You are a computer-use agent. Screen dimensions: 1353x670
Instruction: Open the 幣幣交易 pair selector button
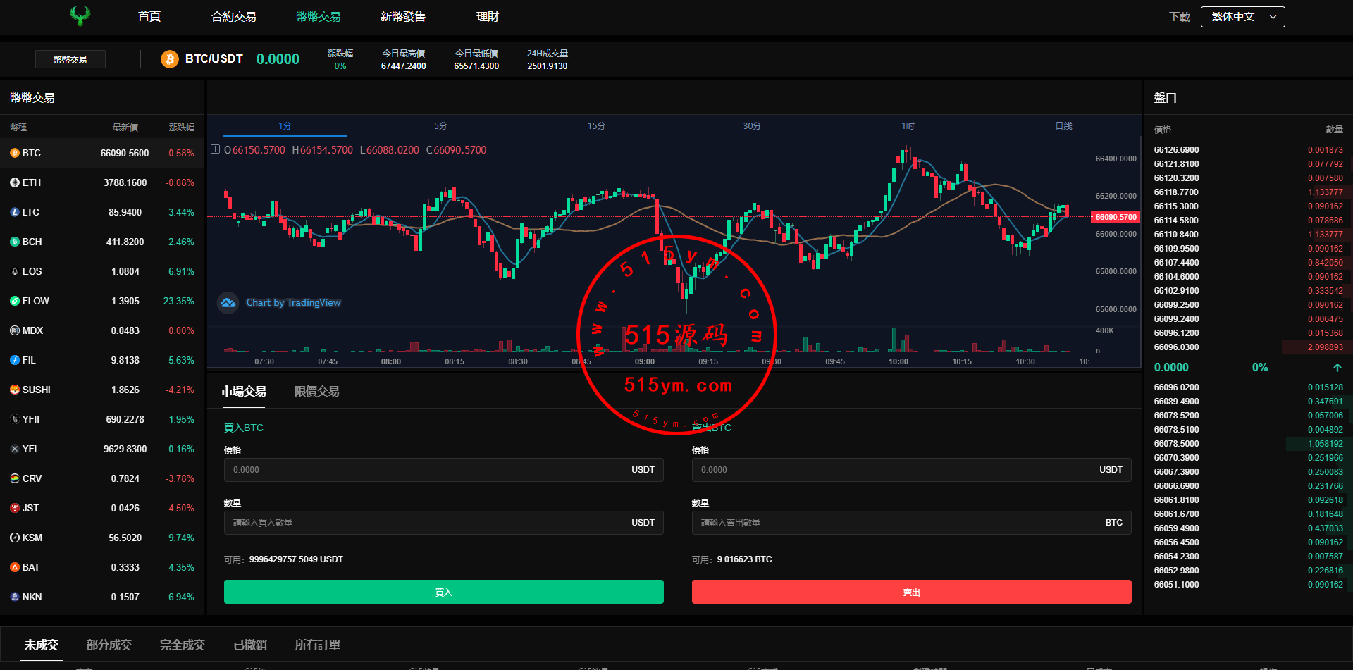click(70, 59)
